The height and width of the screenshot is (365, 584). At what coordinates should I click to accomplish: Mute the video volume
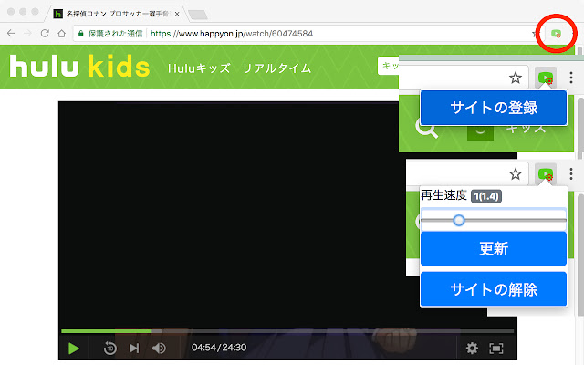[x=159, y=349]
